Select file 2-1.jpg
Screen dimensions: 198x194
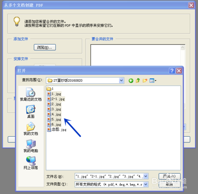click(x=56, y=99)
